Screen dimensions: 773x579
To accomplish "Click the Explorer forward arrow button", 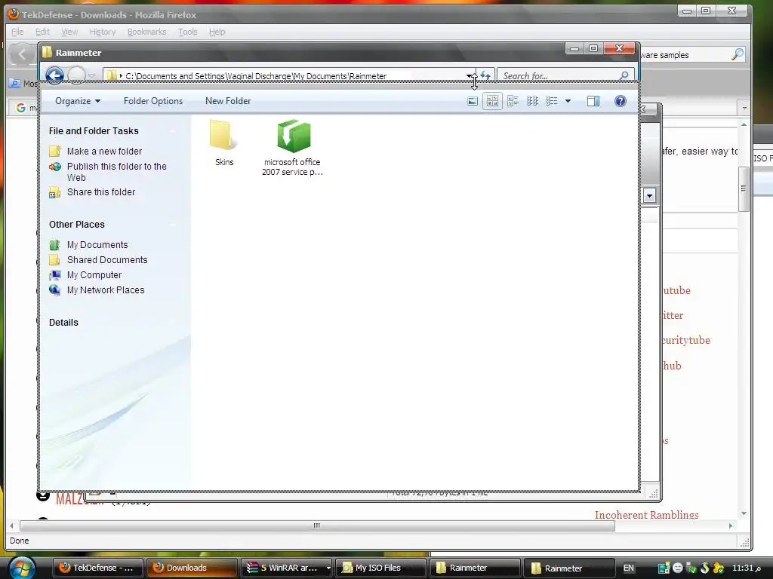I will tap(76, 76).
